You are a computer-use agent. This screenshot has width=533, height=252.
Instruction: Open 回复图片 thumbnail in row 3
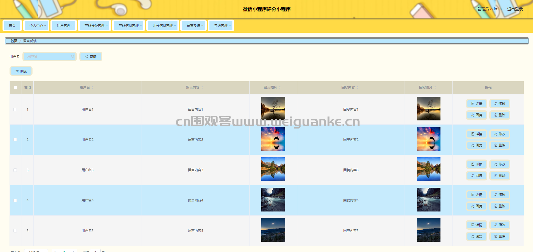(428, 169)
